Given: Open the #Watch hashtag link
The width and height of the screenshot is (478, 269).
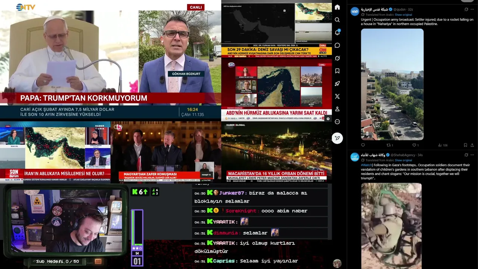Looking at the screenshot, I should [366, 165].
